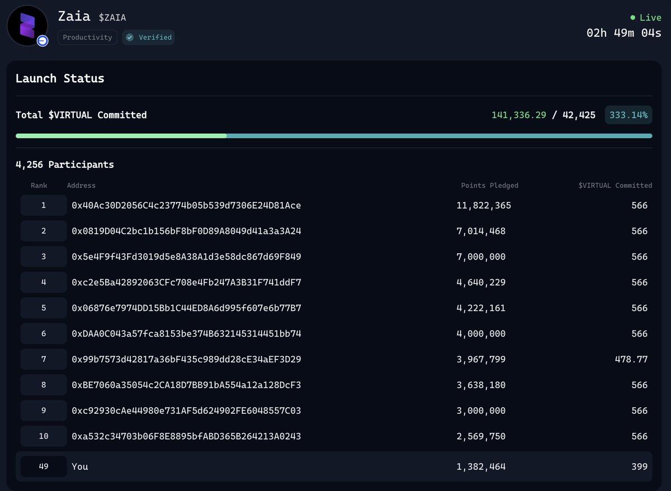Click rank 10 badge
671x491 pixels.
(x=44, y=436)
